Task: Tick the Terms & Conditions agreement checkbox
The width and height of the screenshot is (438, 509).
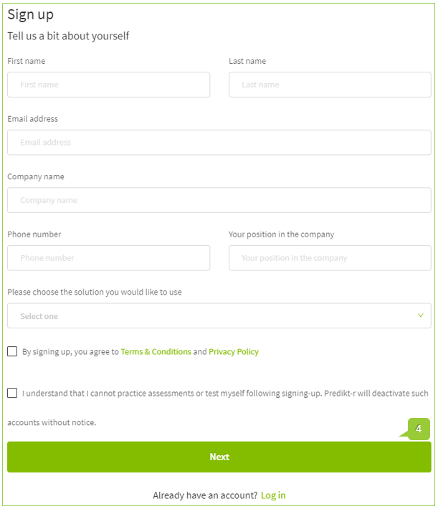Action: click(x=13, y=351)
